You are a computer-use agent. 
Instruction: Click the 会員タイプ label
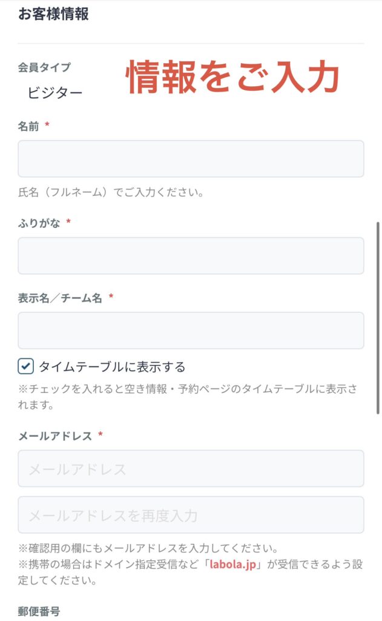pyautogui.click(x=44, y=67)
